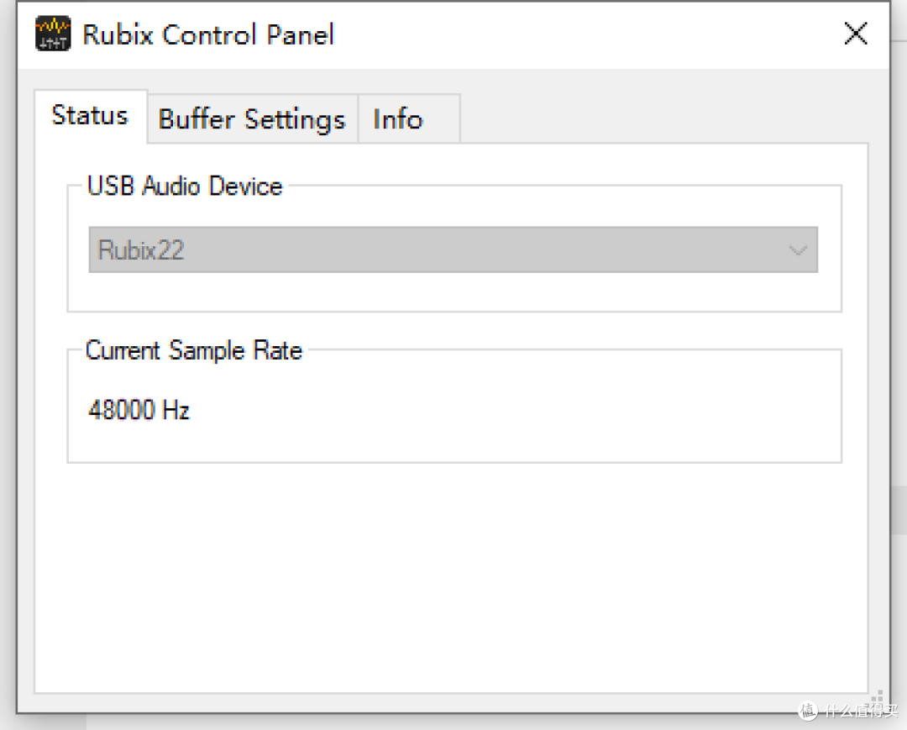Screen dimensions: 907x730
Task: Click the watermark Chinese text beside the logo
Action: pyautogui.click(x=858, y=711)
